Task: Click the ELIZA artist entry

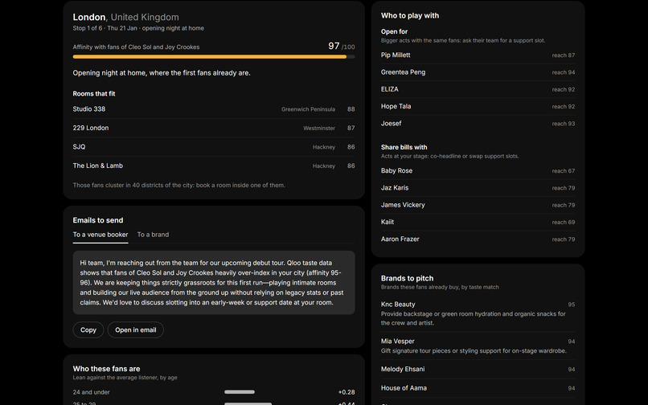Action: tap(478, 89)
